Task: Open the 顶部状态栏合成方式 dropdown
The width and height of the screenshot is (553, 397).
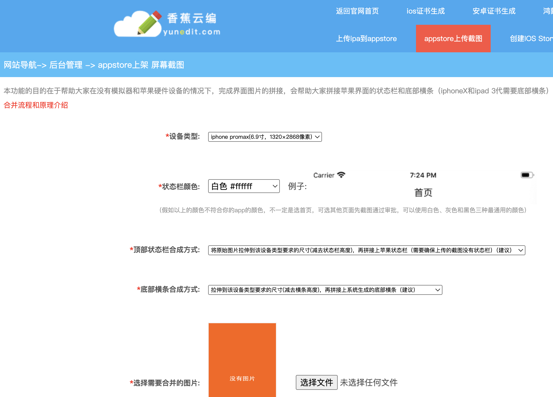Action: click(x=366, y=250)
